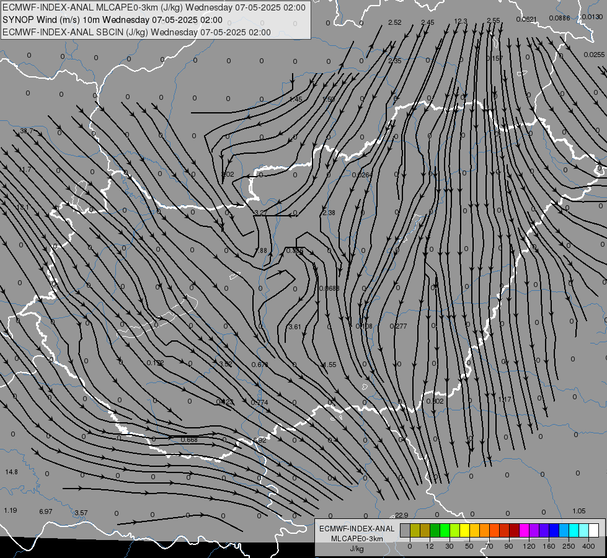Click the map value 2.35
This screenshot has height=558, width=607.
pos(395,61)
